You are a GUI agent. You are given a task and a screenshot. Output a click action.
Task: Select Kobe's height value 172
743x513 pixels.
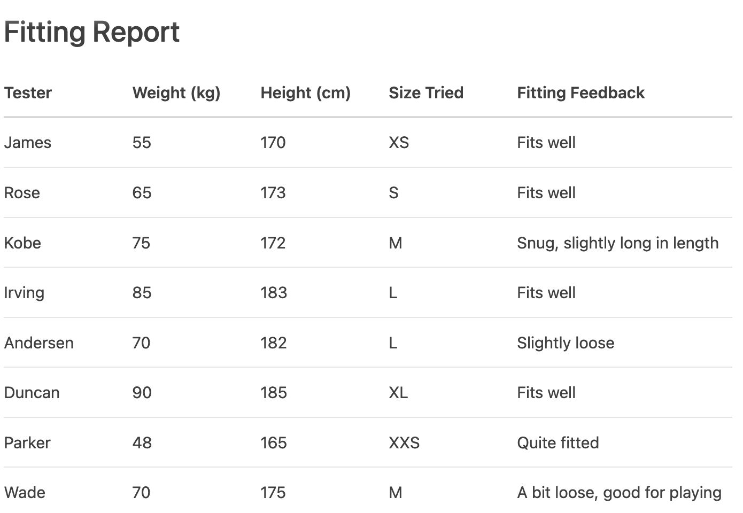(x=273, y=243)
